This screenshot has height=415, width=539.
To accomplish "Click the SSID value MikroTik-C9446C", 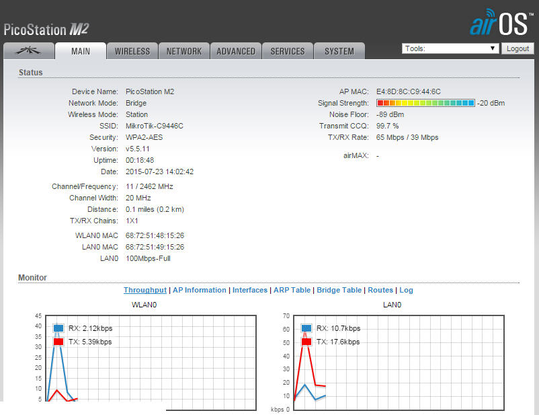I will point(155,126).
